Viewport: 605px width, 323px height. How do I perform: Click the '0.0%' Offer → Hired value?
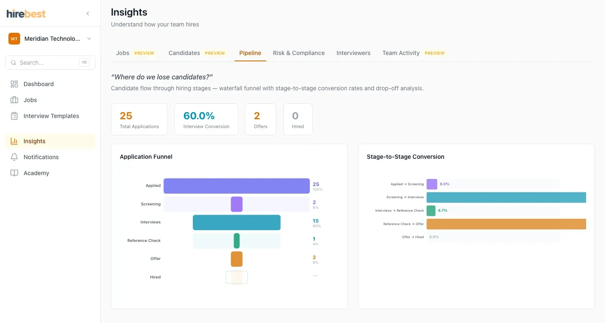point(434,237)
